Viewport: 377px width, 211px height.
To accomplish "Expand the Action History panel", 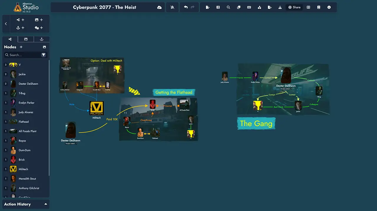I will click(46, 204).
